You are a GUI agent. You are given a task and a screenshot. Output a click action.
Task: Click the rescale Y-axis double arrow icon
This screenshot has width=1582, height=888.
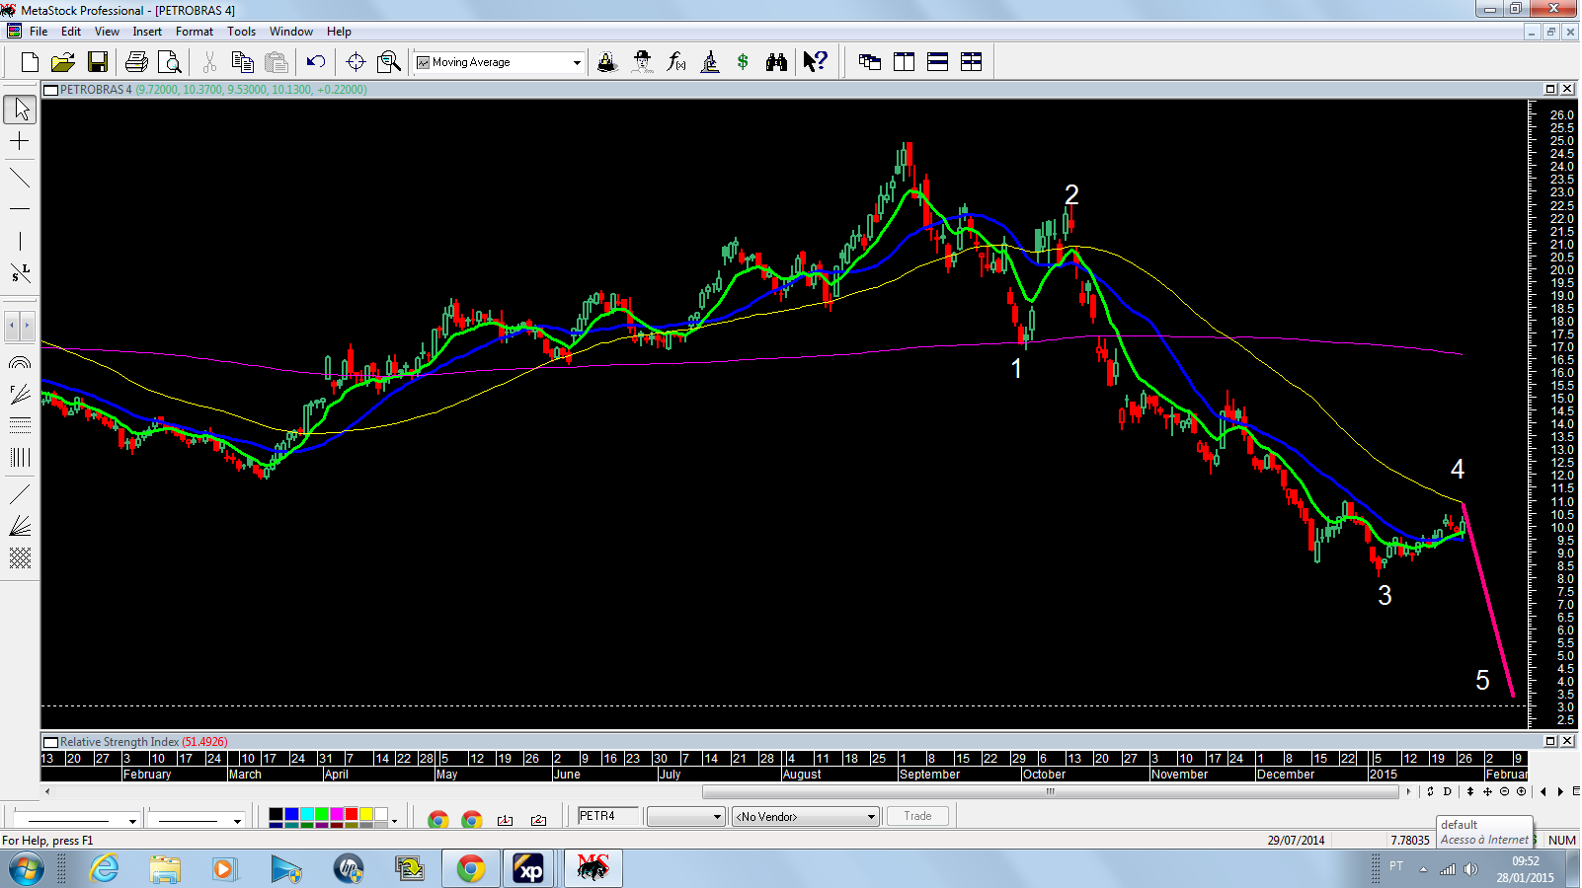click(x=1470, y=791)
